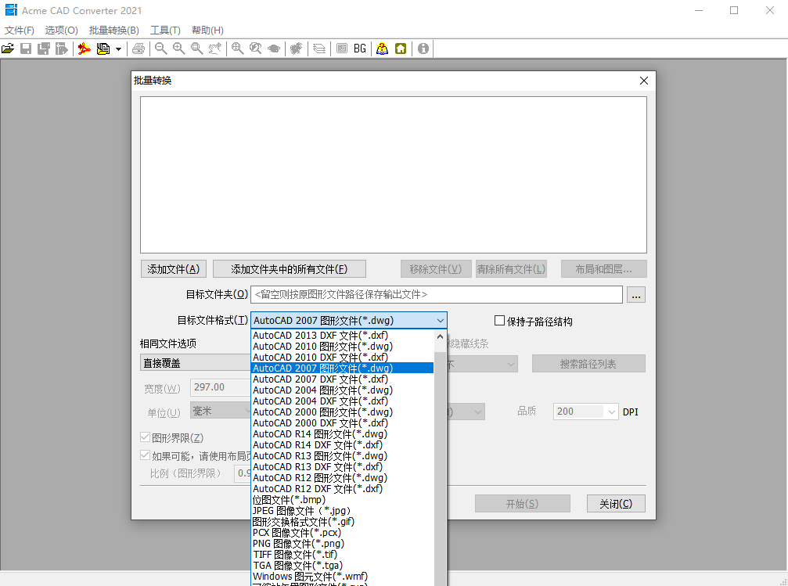Click the Zoom extents crosshair magnifier icon
This screenshot has width=788, height=586.
coord(237,49)
